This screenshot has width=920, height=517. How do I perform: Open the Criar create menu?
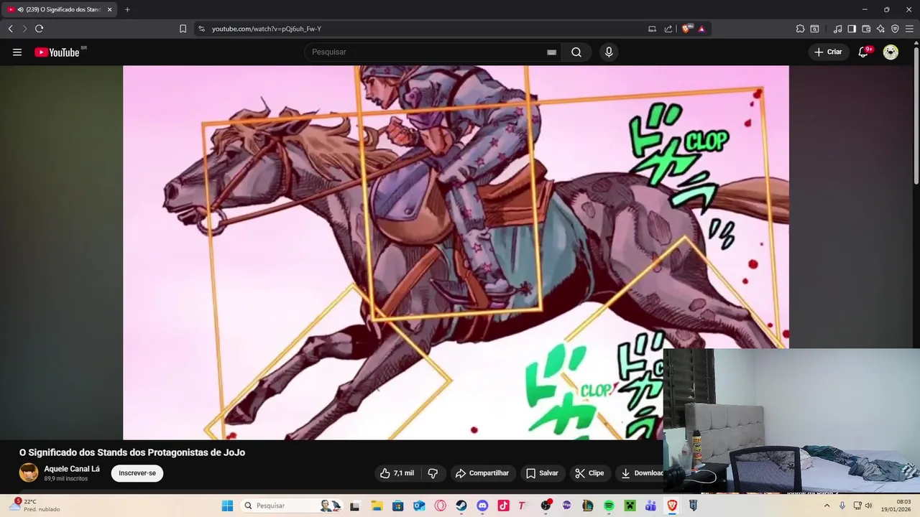point(828,52)
